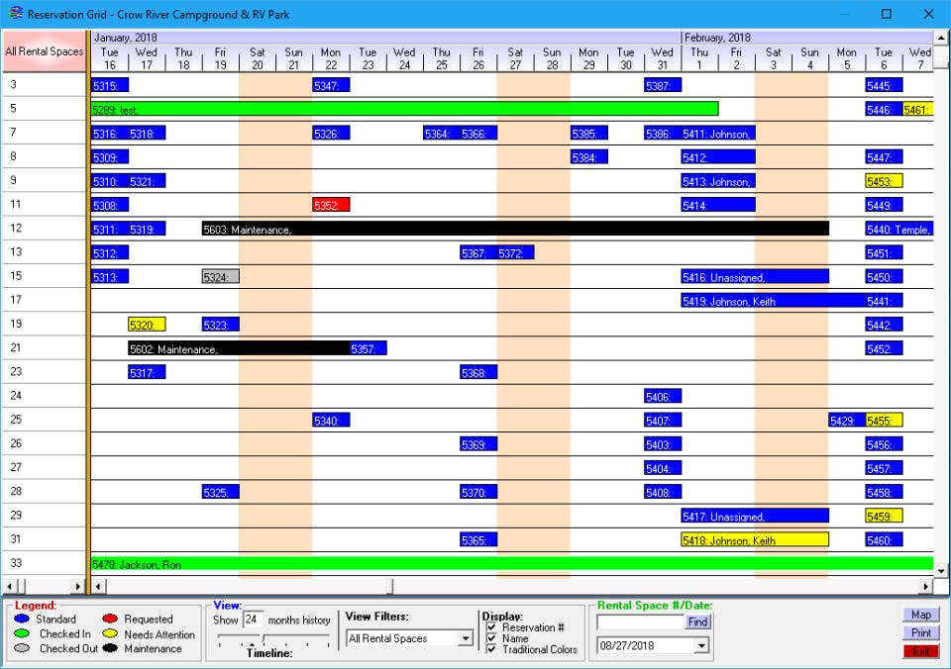The width and height of the screenshot is (951, 669).
Task: Click the Sat 27 date column header
Action: (x=515, y=58)
